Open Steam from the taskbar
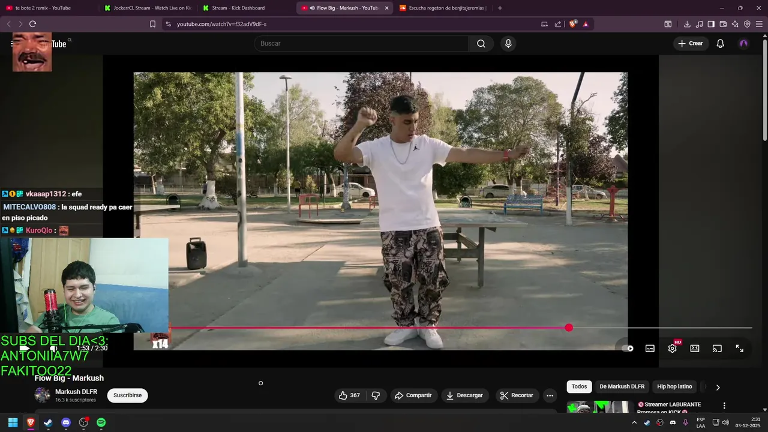This screenshot has width=768, height=432. tap(48, 422)
